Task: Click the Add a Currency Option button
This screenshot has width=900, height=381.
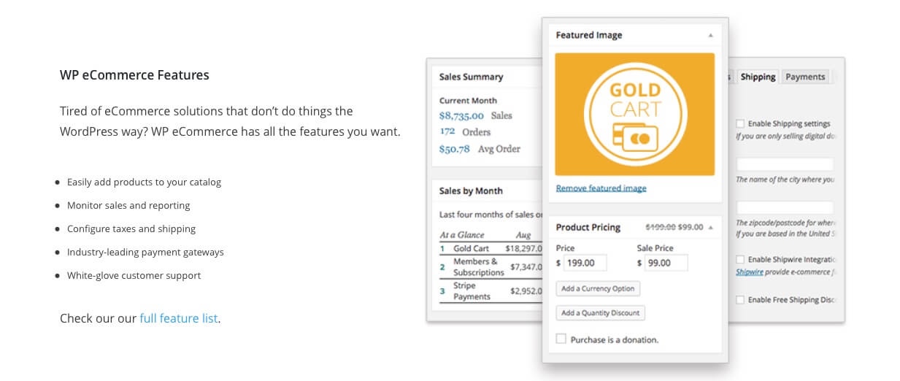Action: 598,288
